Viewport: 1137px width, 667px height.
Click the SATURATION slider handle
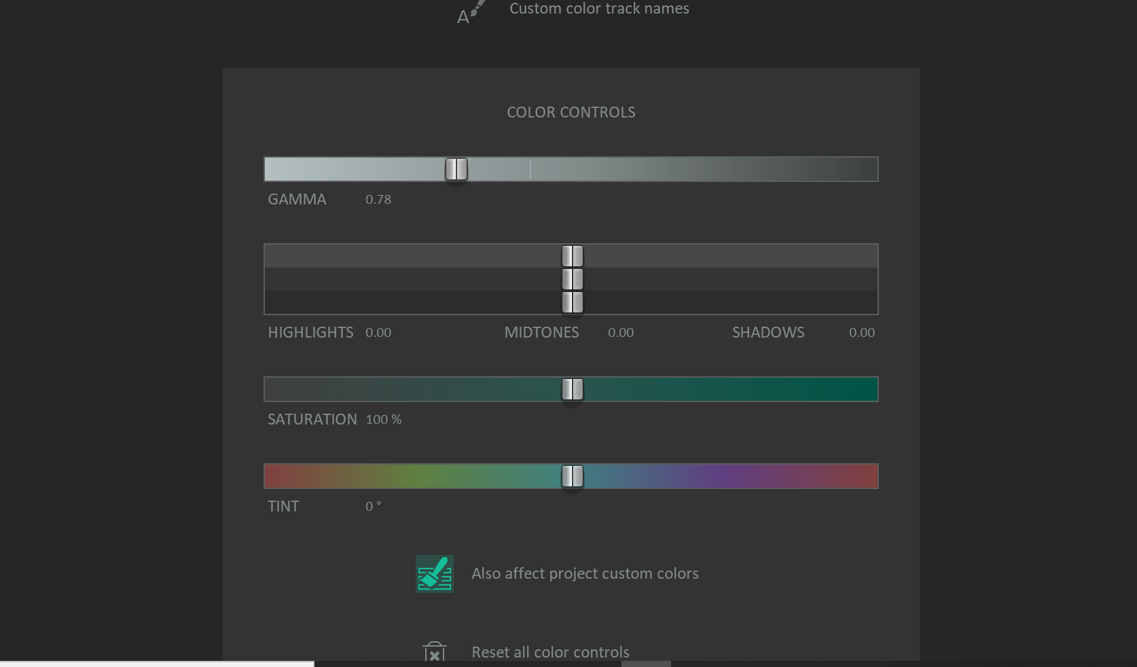[x=571, y=389]
